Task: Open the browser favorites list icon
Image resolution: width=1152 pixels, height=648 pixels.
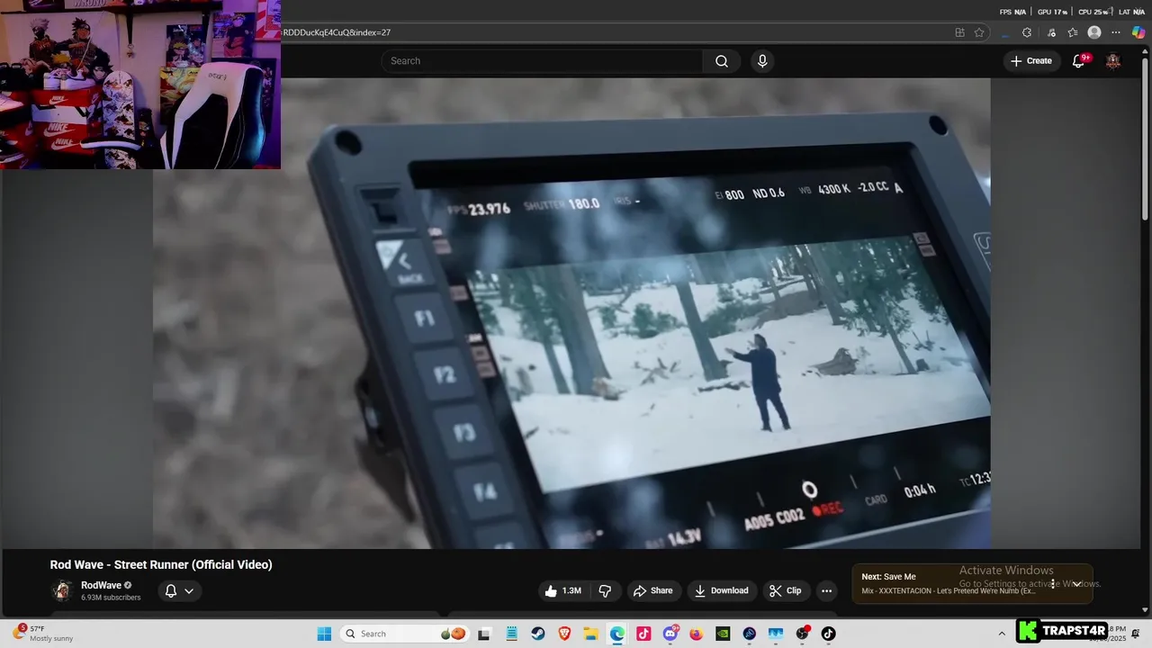Action: (1073, 32)
